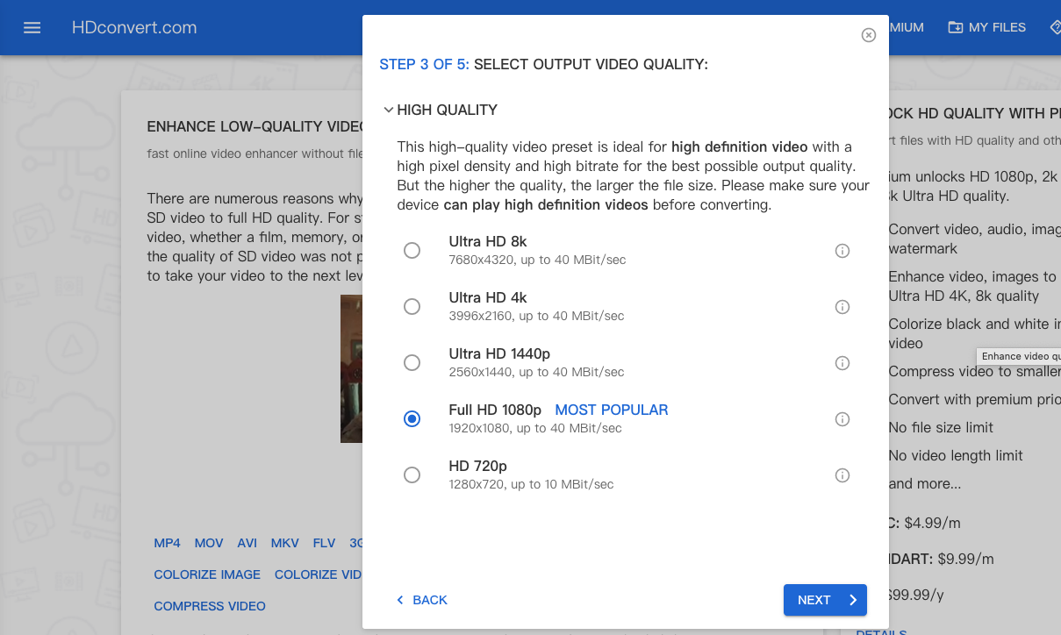Click '1280x720, up to 10 MBit/sec' text

pyautogui.click(x=531, y=484)
